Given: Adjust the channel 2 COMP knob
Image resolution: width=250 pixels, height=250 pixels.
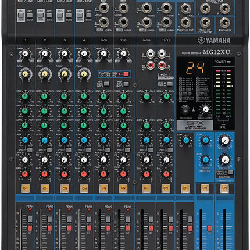Looking at the screenshot, I should [45, 74].
